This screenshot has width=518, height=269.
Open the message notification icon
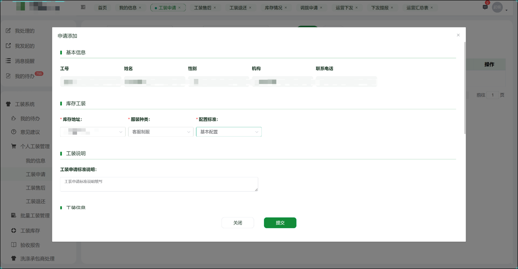[x=485, y=7]
